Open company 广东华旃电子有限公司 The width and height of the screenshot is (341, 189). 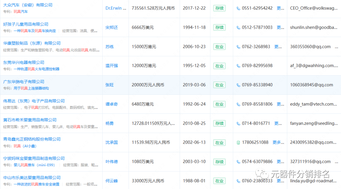[x=23, y=82]
